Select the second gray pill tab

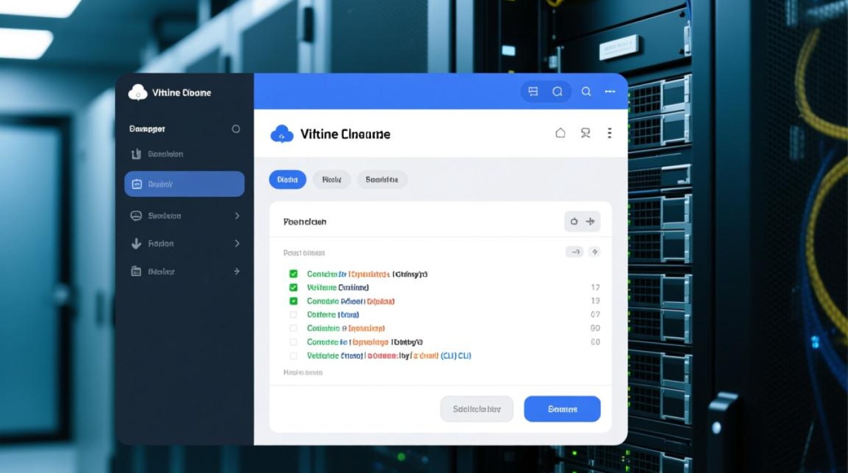click(331, 180)
